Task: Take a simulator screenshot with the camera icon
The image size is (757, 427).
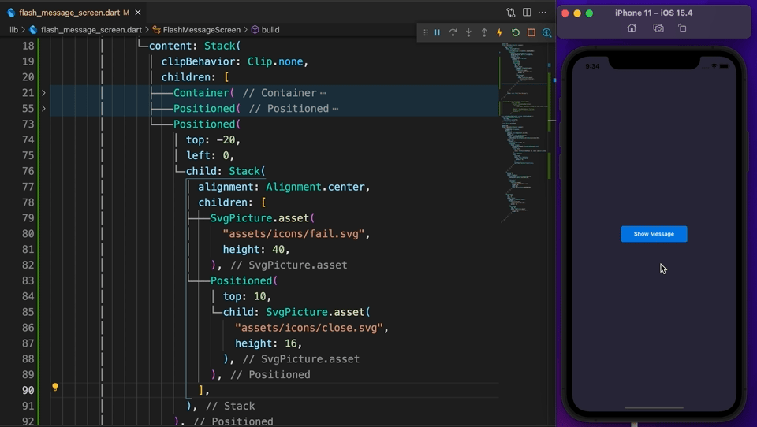Action: (658, 28)
